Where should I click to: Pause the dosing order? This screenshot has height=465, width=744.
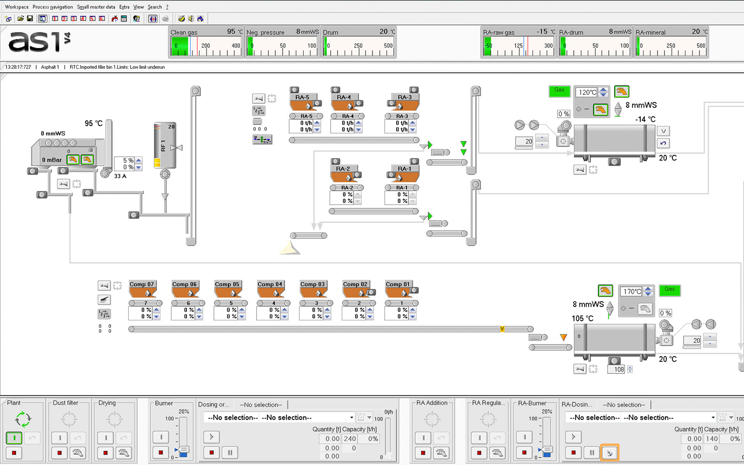(230, 452)
